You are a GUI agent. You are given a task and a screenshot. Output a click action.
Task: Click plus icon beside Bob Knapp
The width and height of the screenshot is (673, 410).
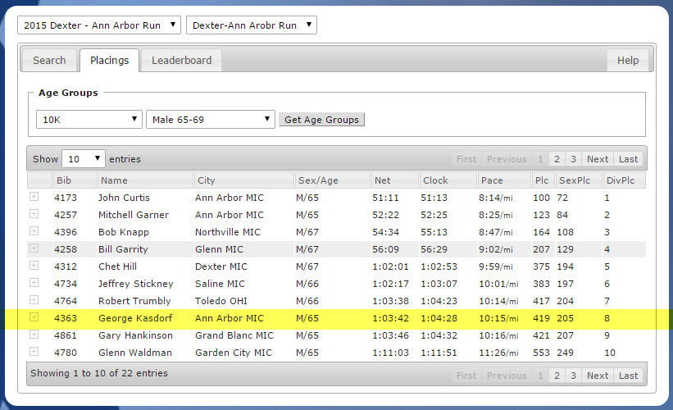coord(34,231)
